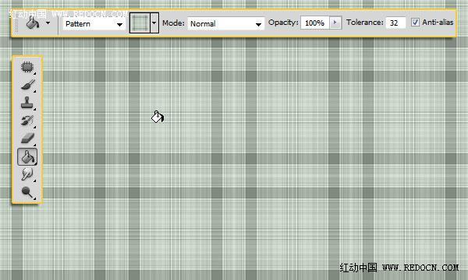Select the Clone Stamp tool
This screenshot has height=280, width=468.
[x=27, y=103]
